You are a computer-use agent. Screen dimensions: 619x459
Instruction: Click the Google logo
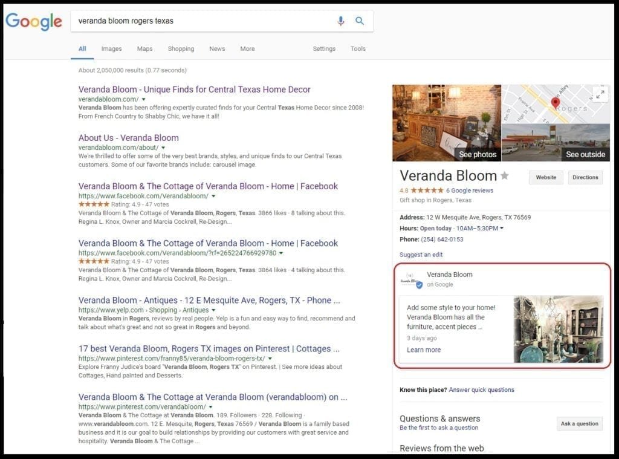click(x=34, y=21)
